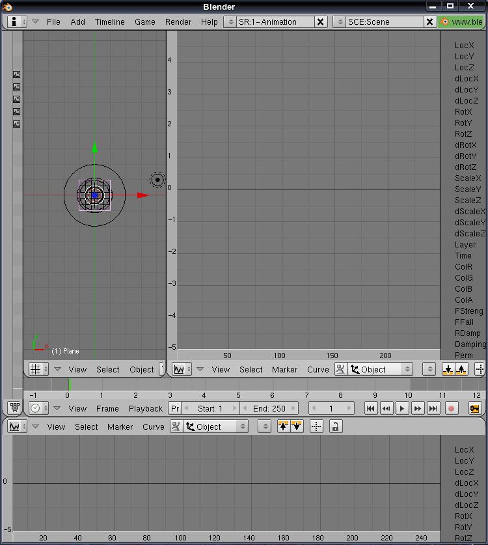The image size is (488, 545).
Task: Skip to start frame button
Action: (x=371, y=408)
